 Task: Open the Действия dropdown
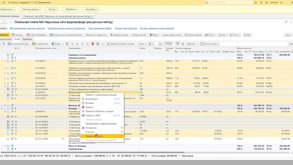click(x=192, y=44)
